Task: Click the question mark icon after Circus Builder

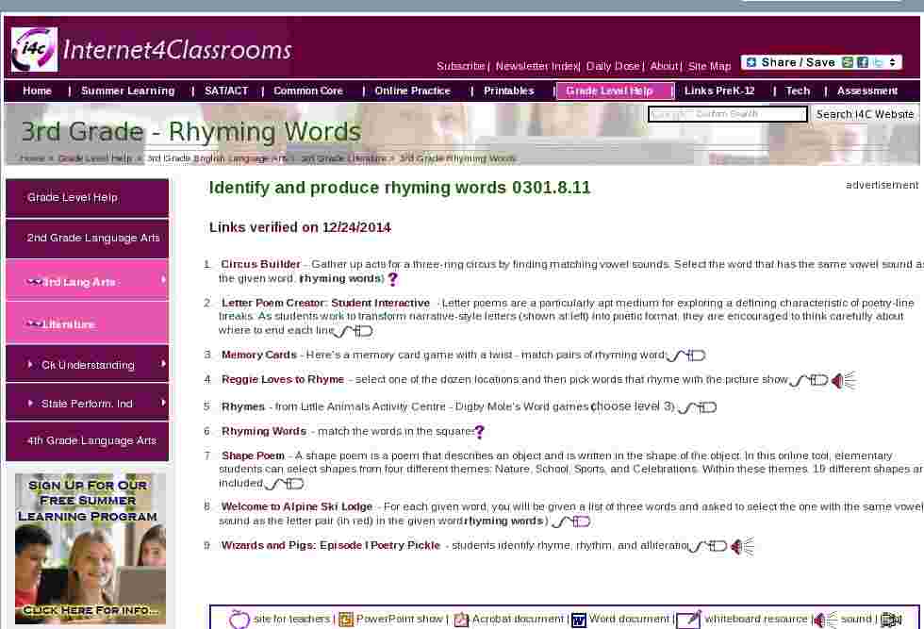Action: [393, 279]
